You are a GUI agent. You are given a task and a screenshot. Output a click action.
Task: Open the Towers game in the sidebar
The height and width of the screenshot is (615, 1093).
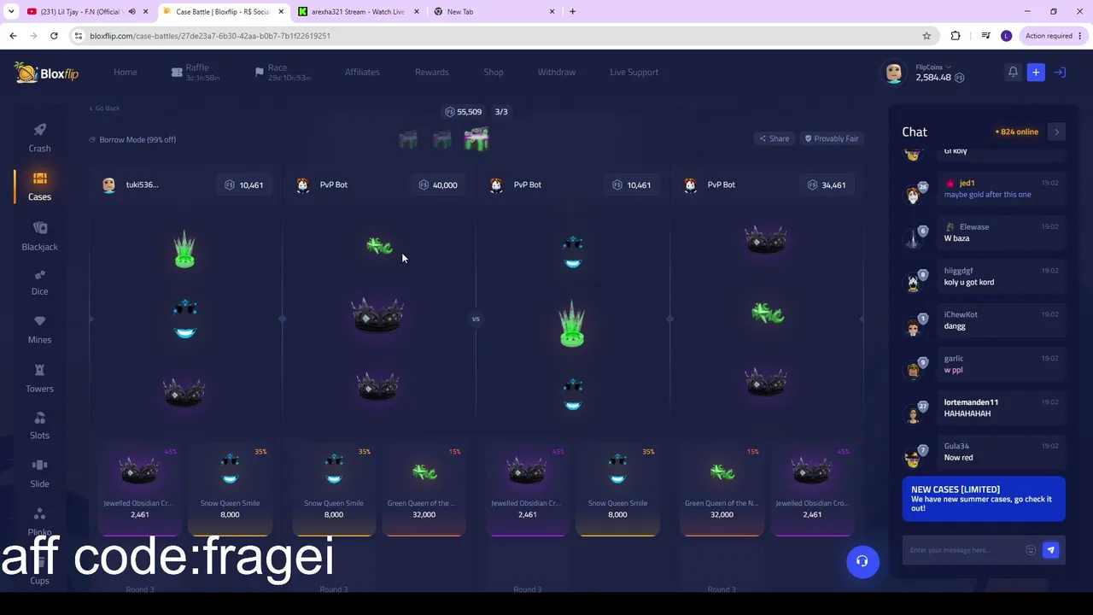[x=39, y=378]
